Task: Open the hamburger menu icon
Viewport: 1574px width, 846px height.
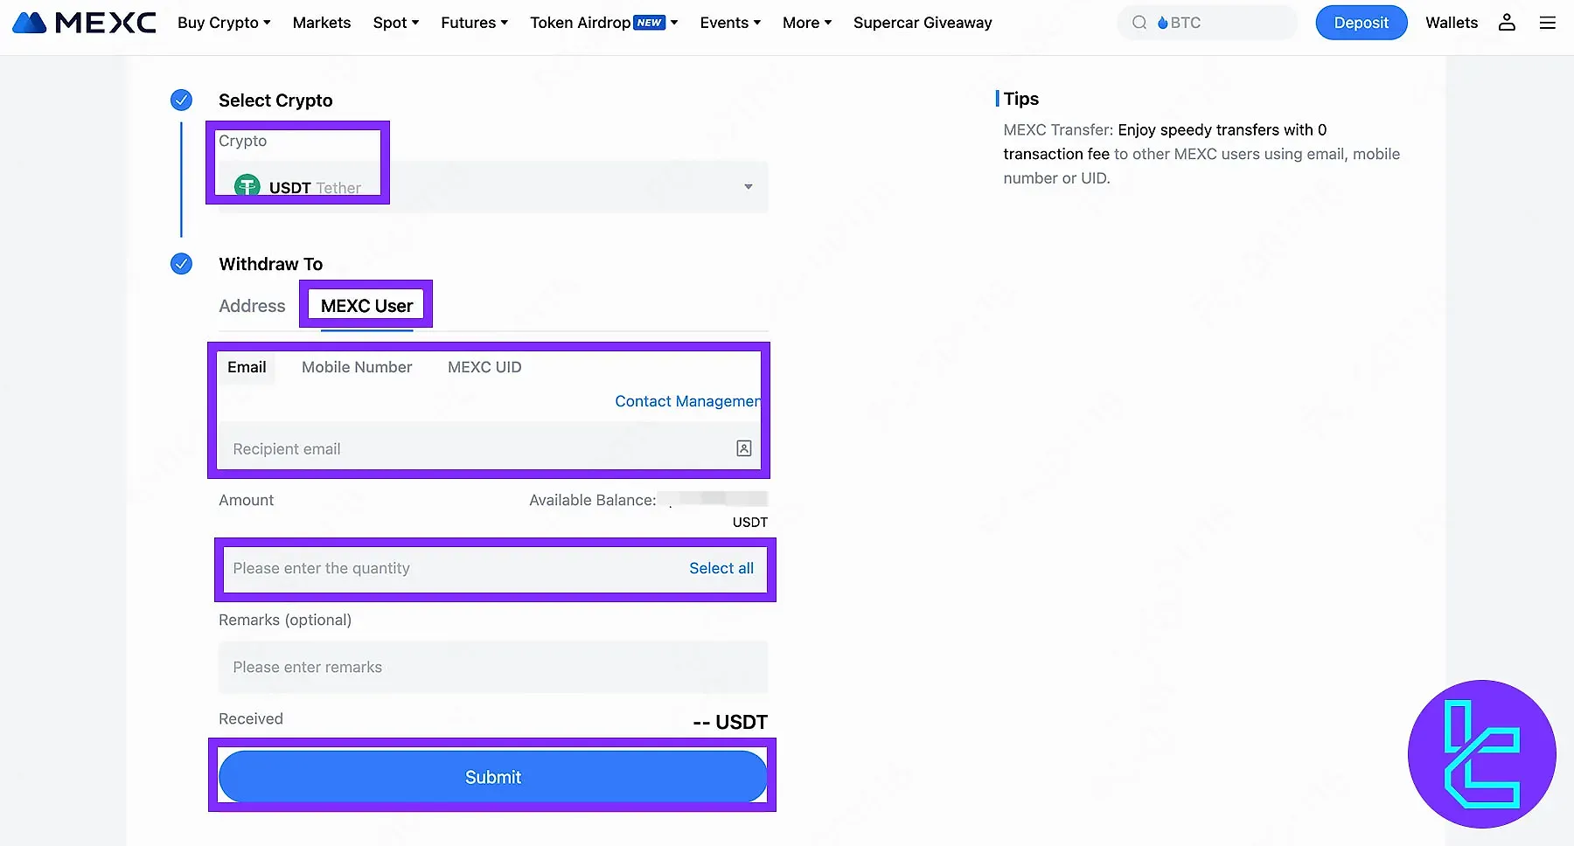Action: 1547,23
